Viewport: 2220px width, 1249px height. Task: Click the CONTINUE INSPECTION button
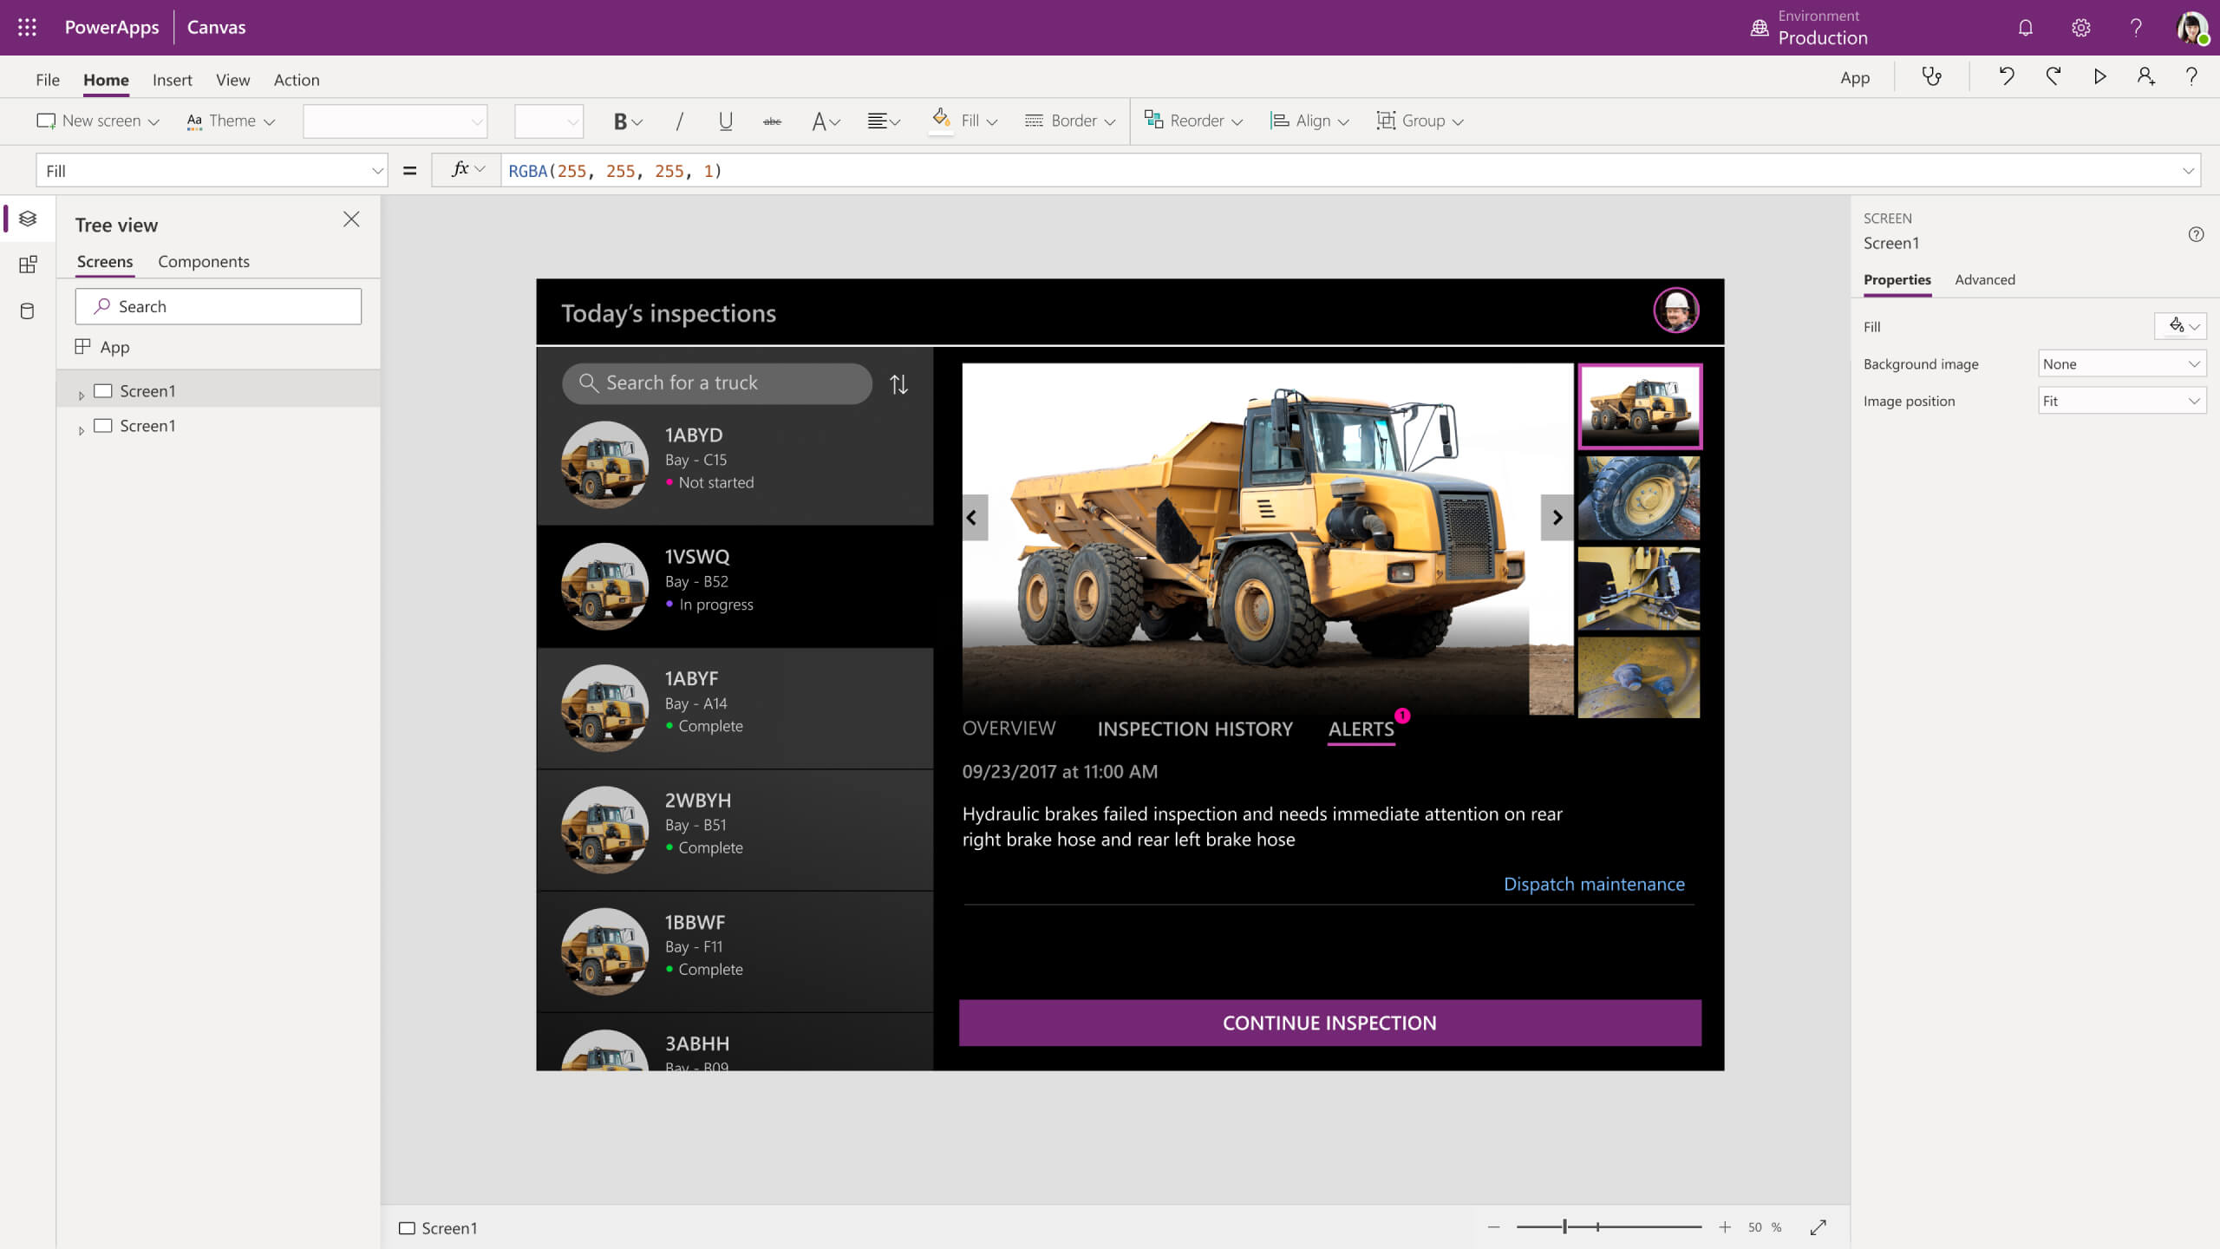point(1328,1022)
